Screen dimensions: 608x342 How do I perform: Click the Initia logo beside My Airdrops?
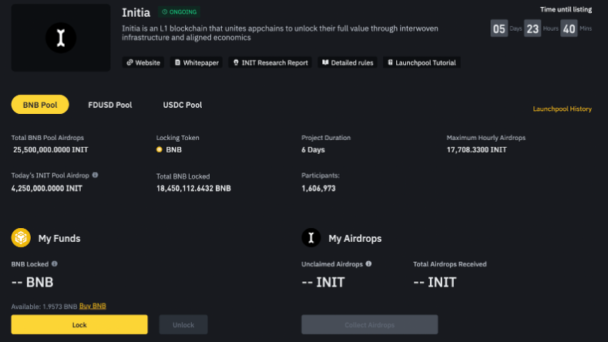click(x=311, y=238)
